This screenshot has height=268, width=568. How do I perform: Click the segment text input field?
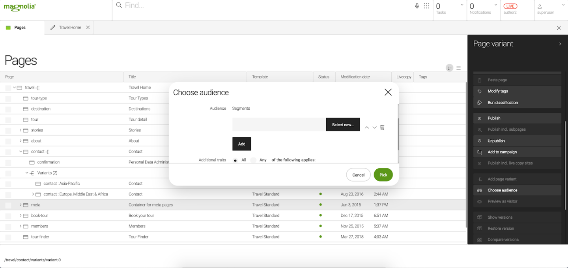point(279,125)
